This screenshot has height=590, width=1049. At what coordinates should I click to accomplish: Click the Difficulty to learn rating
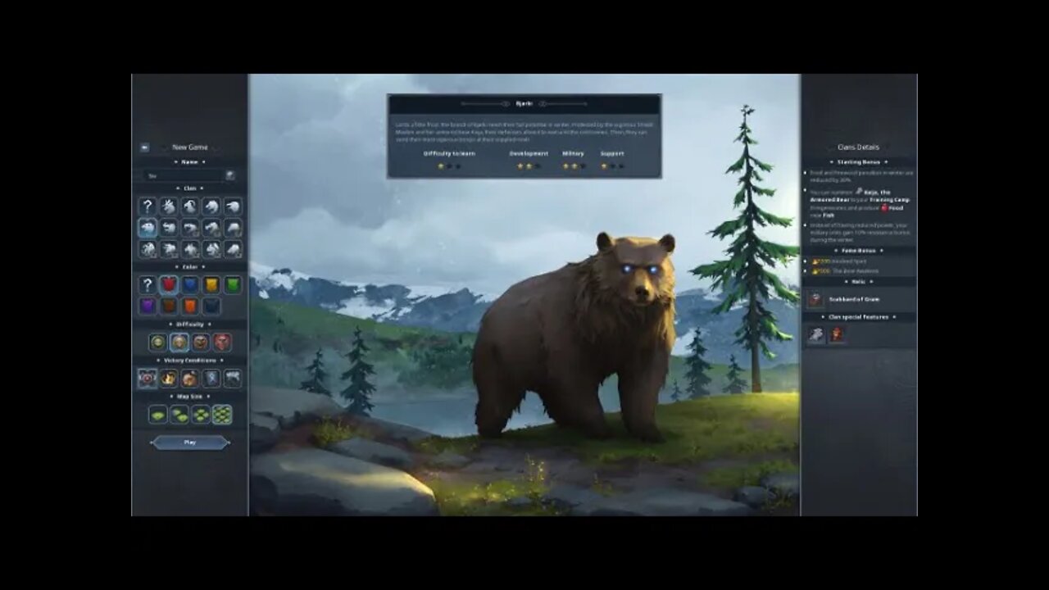click(x=449, y=166)
